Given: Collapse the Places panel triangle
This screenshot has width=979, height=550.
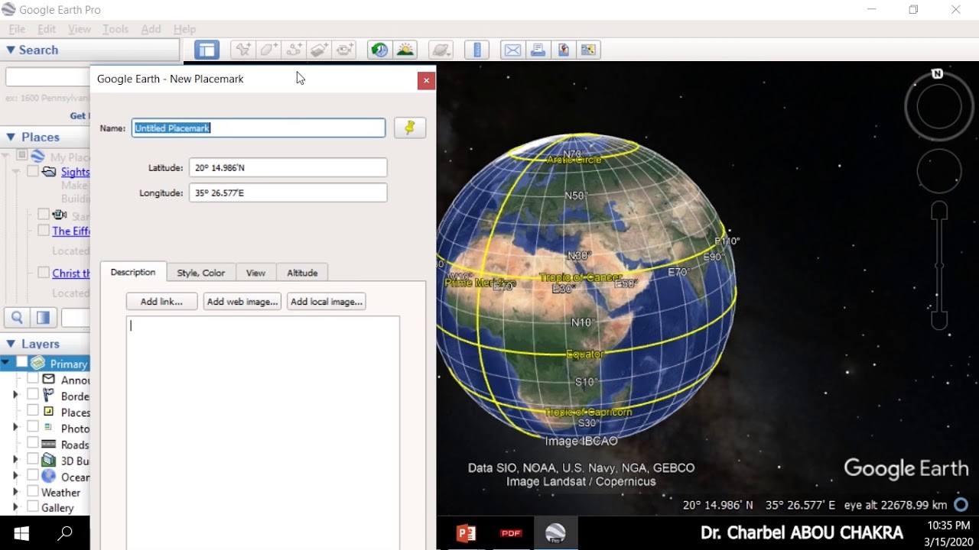Looking at the screenshot, I should [11, 137].
